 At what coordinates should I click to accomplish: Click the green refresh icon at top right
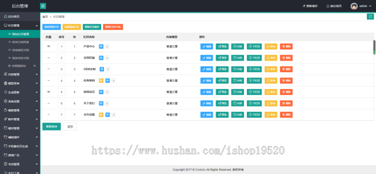[x=370, y=17]
